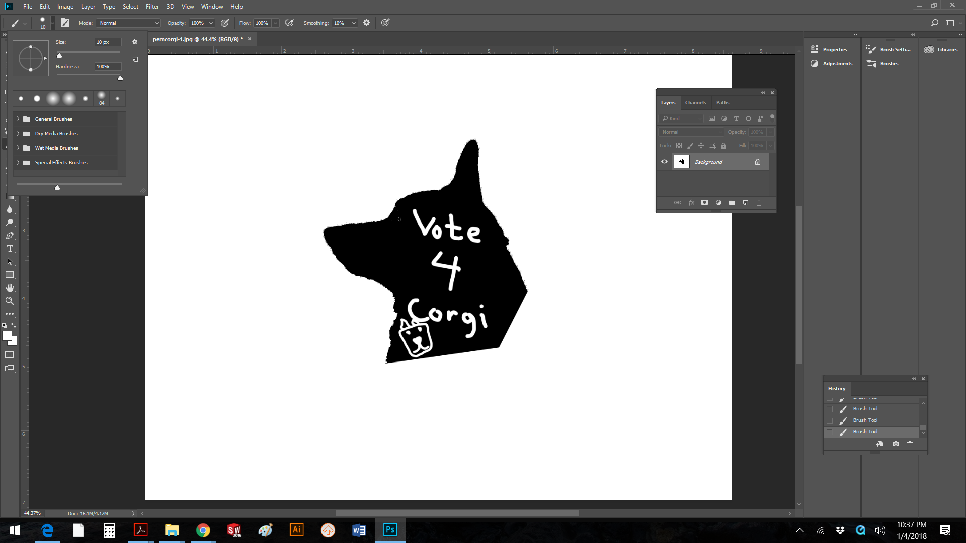The height and width of the screenshot is (543, 966).
Task: Click the foreground color swatch
Action: [x=7, y=336]
